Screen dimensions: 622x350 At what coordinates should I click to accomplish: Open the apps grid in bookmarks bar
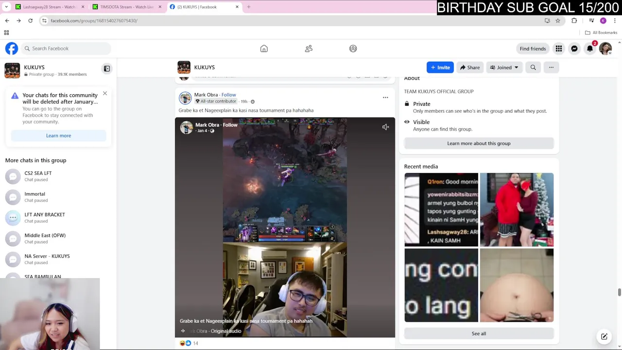click(x=6, y=33)
